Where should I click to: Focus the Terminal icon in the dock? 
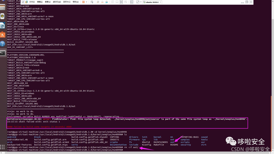pyautogui.click(x=3, y=53)
